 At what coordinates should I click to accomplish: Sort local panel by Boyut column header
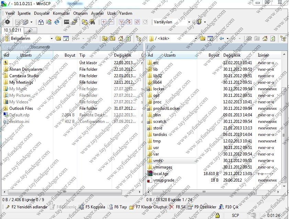click(65, 55)
